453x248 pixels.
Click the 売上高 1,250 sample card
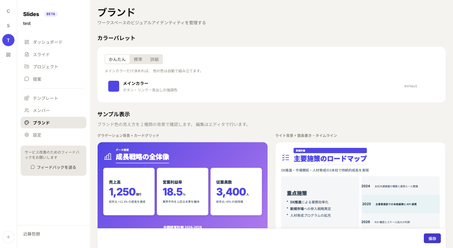(x=129, y=192)
